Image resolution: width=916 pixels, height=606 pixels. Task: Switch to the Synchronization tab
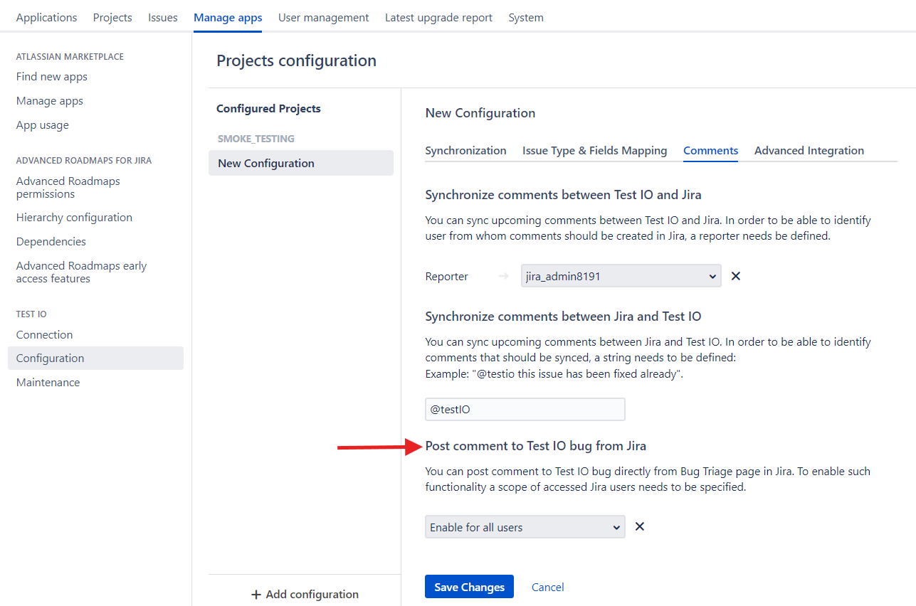(x=466, y=150)
